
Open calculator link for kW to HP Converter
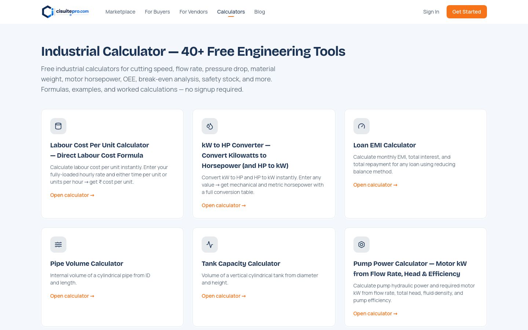click(224, 205)
